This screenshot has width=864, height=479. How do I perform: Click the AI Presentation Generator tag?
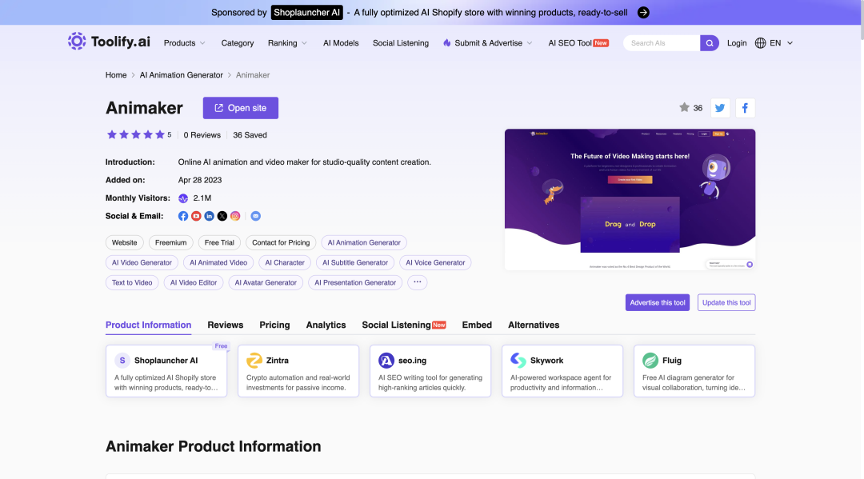point(355,282)
